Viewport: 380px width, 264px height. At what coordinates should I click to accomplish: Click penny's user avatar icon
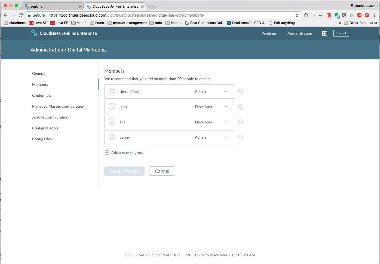pyautogui.click(x=112, y=137)
